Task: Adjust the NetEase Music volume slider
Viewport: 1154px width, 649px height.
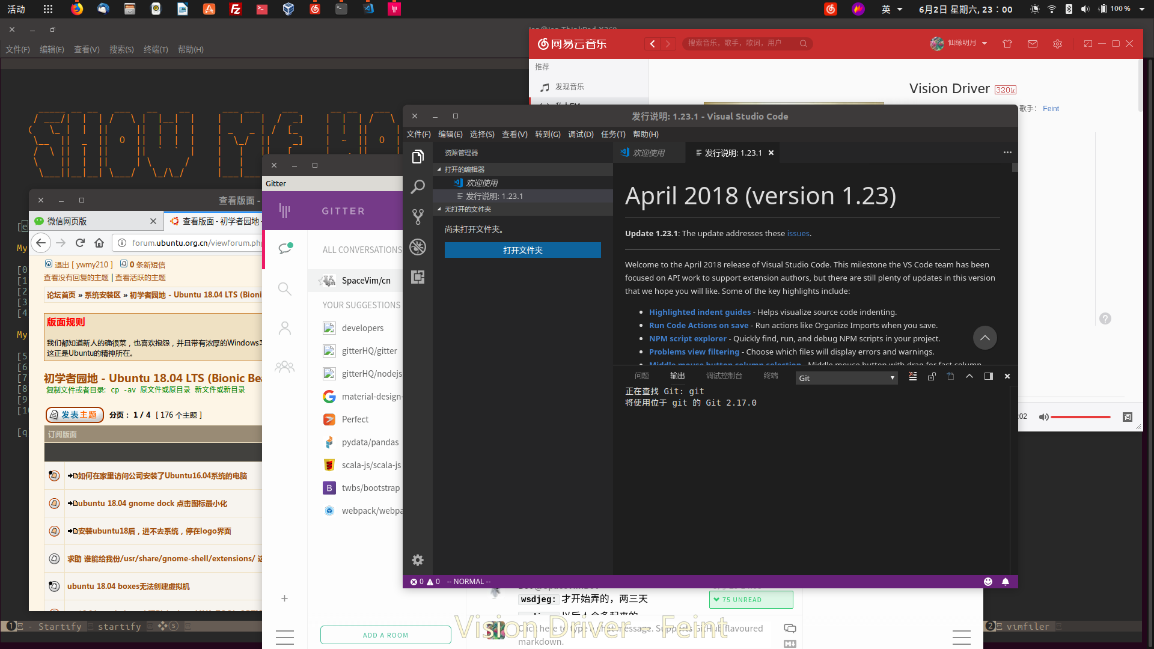Action: coord(1080,417)
